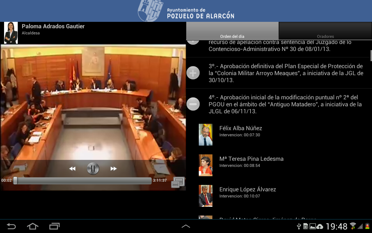The height and width of the screenshot is (233, 372).
Task: Open Félix Alba Núñez photo thumbnail
Action: click(205, 135)
